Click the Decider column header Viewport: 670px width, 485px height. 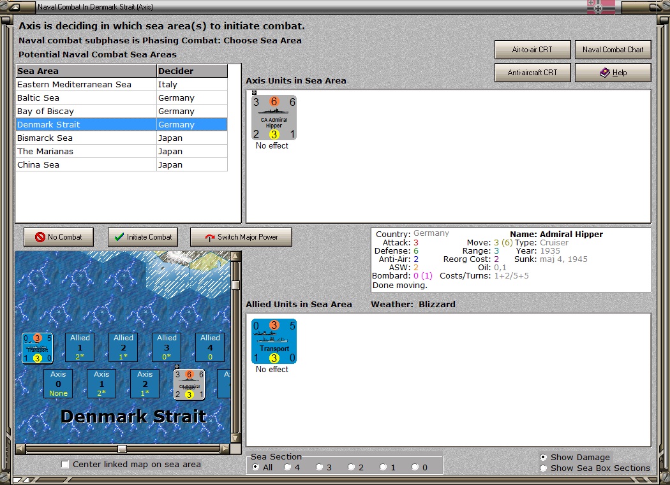tap(192, 71)
